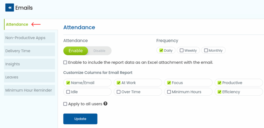Click the Update button
The image size is (264, 128).
click(x=80, y=119)
